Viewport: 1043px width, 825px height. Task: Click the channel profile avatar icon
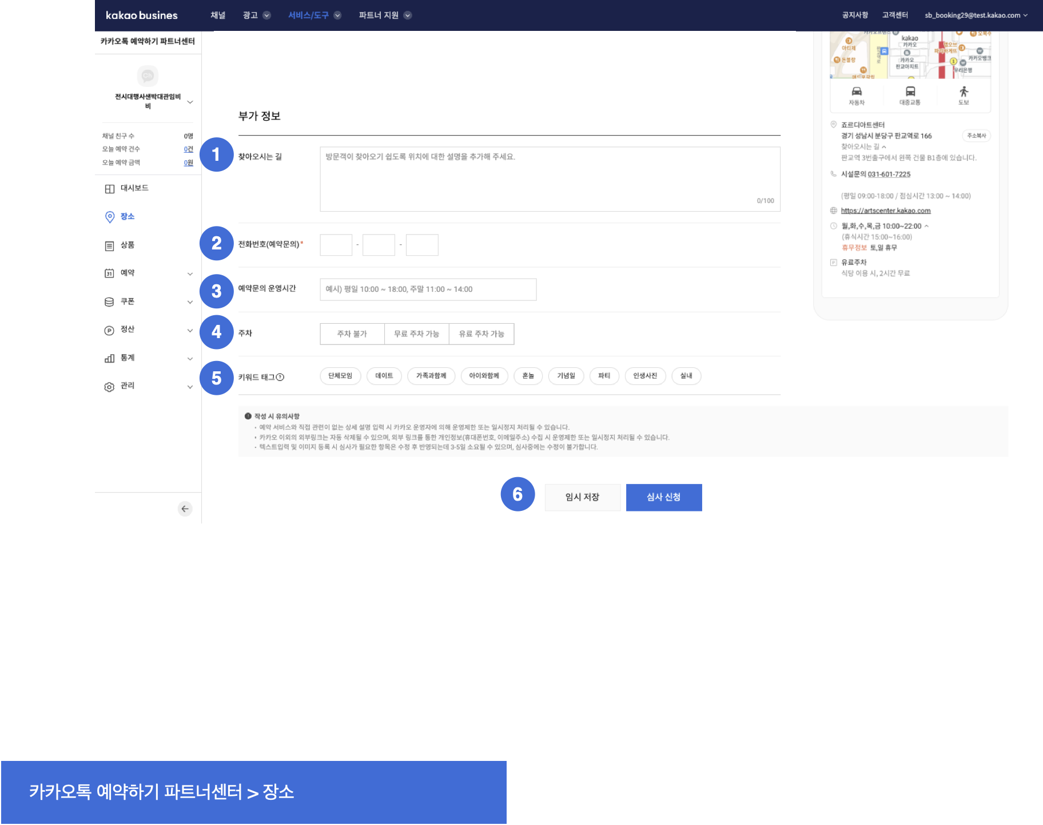pos(148,76)
